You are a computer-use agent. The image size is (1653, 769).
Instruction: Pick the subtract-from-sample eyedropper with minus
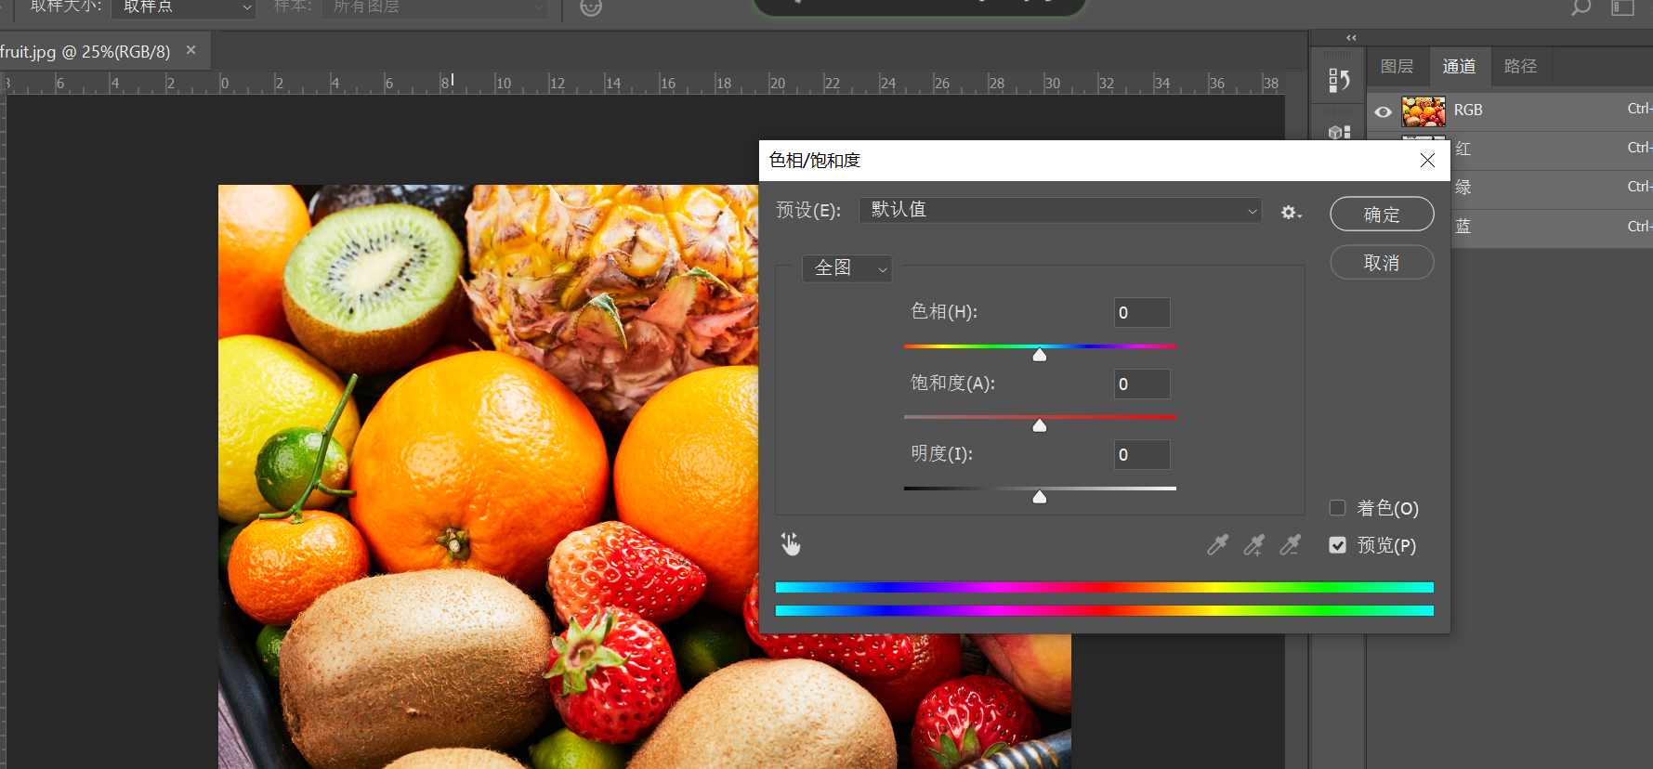click(x=1290, y=545)
